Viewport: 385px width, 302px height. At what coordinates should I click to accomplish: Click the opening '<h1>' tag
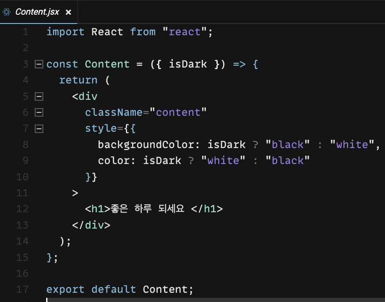(97, 209)
